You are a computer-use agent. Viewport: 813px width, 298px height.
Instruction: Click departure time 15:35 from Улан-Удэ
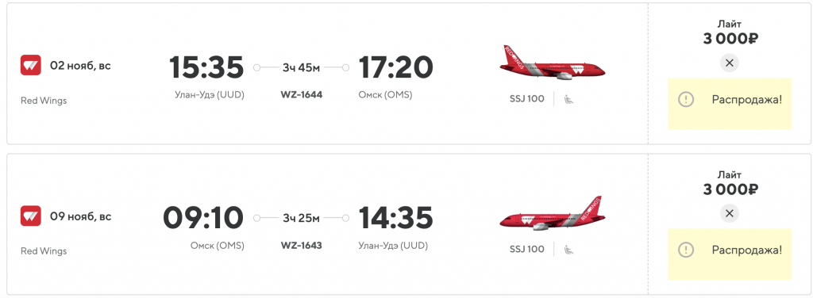point(206,67)
